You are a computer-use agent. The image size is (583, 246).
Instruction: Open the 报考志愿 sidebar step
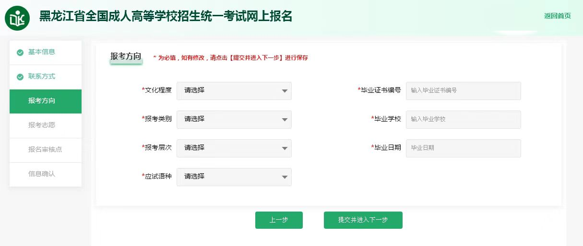pyautogui.click(x=46, y=126)
